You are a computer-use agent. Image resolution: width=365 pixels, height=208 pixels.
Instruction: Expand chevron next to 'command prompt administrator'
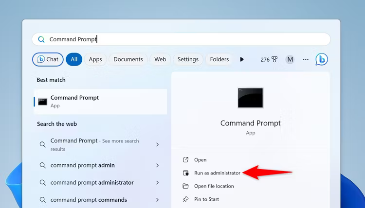coord(157,183)
